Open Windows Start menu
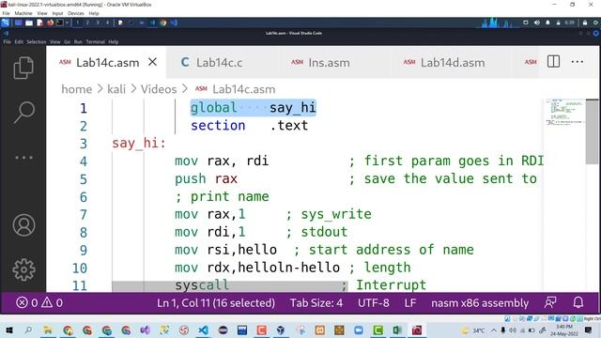The width and height of the screenshot is (601, 338). point(9,330)
